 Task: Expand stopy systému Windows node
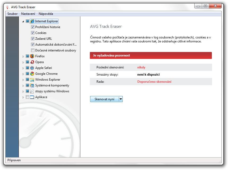(23, 91)
